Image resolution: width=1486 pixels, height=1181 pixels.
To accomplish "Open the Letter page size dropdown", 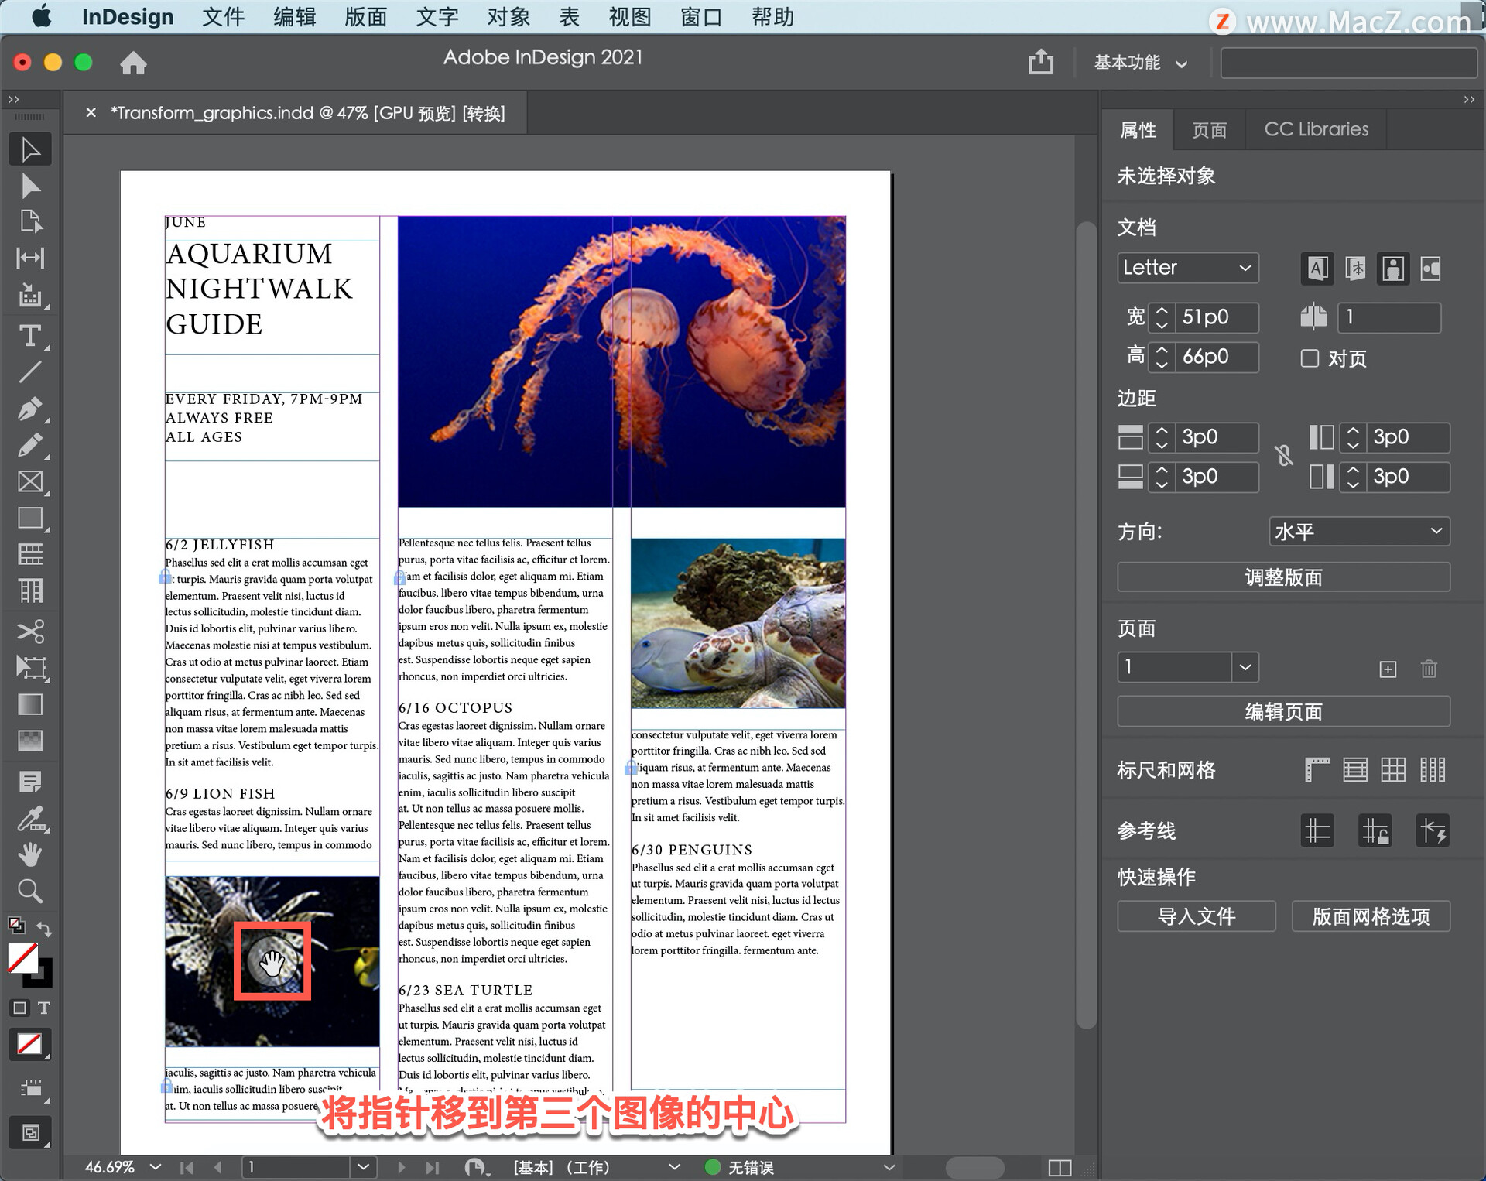I will click(1187, 268).
